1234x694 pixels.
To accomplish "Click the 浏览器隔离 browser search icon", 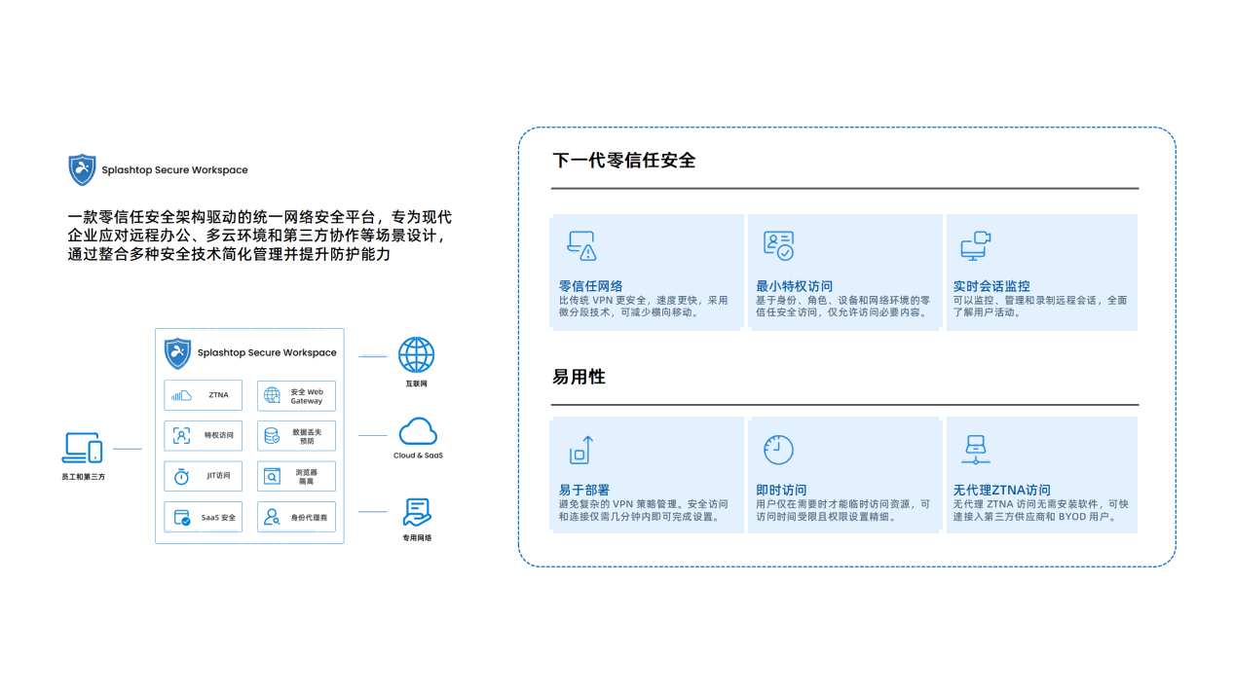I will click(x=273, y=476).
